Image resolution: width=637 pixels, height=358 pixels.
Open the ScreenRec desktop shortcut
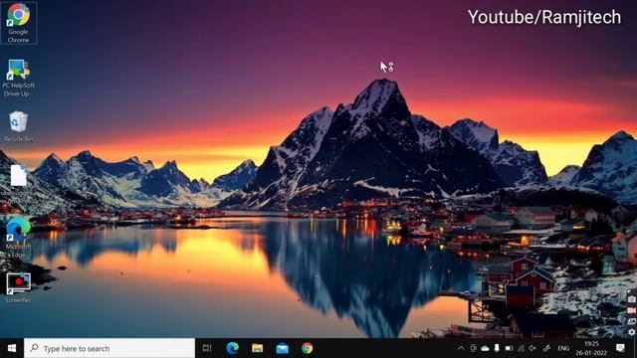(x=18, y=287)
